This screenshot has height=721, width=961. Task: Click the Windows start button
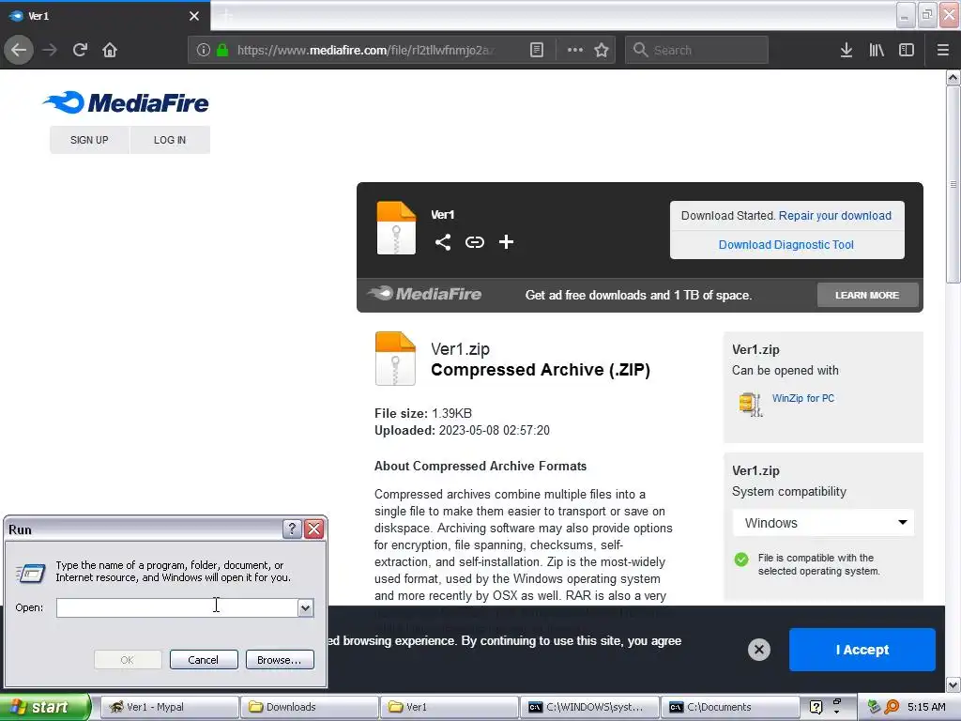coord(45,707)
